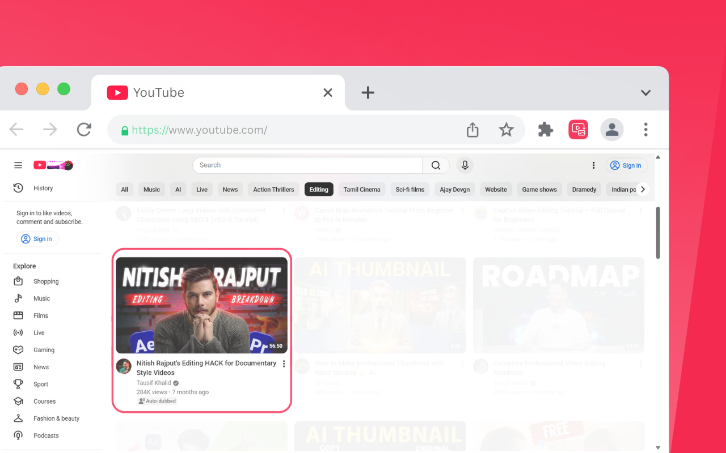Viewport: 726px width, 453px height.
Task: Open the ROADMAP video thumbnail
Action: tap(559, 306)
